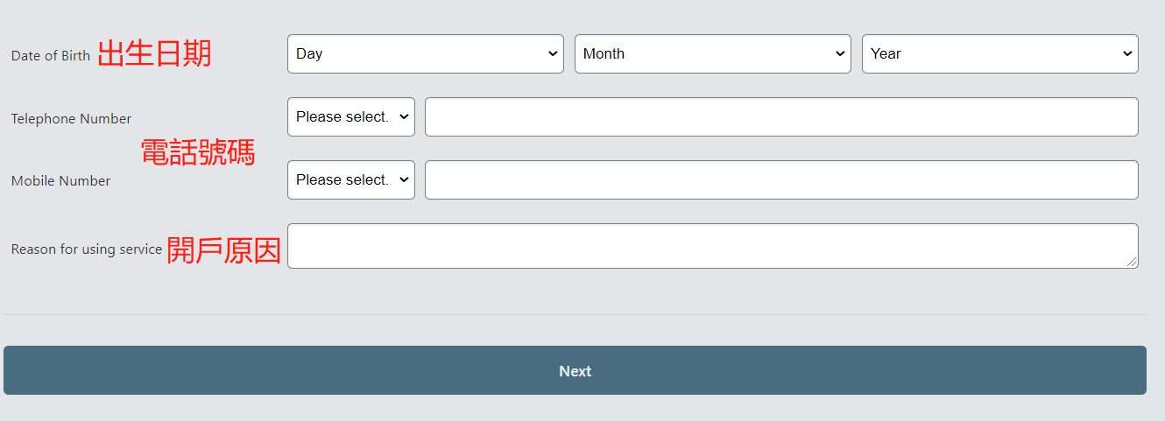Click the red 開戶原因 annotation
This screenshot has height=421, width=1165.
coord(224,250)
